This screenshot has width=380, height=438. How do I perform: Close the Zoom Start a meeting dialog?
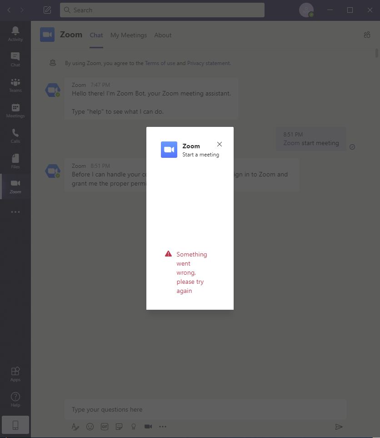220,144
